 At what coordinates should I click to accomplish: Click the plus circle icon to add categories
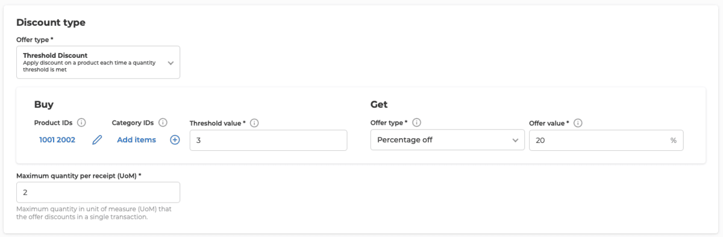(x=175, y=140)
